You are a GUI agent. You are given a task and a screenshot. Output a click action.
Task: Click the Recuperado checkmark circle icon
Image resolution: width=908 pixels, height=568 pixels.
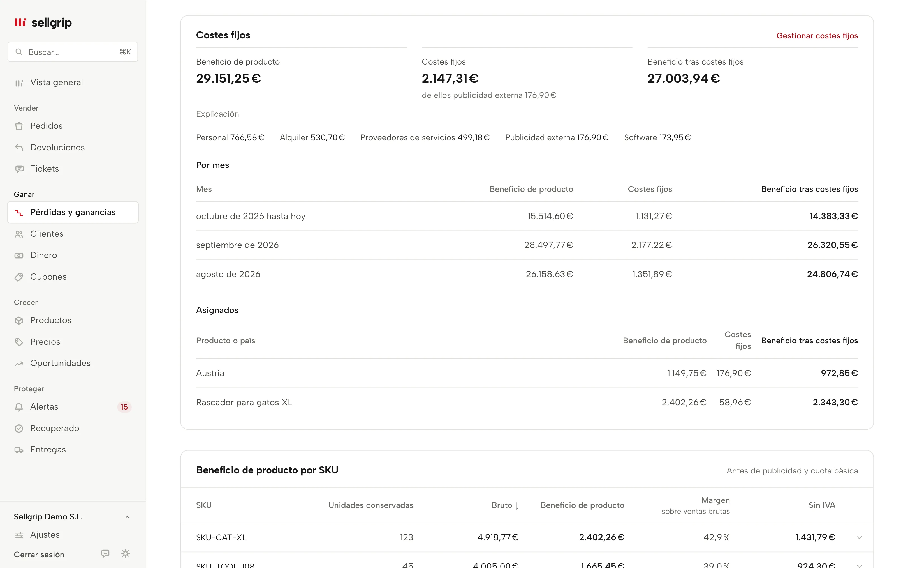point(19,428)
